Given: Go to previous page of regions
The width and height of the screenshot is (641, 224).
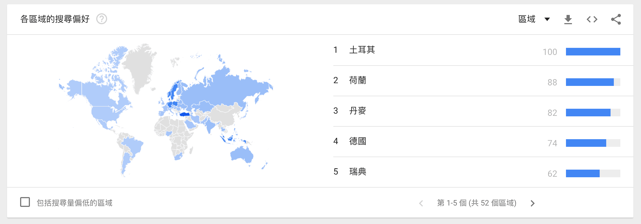Looking at the screenshot, I should coord(421,203).
